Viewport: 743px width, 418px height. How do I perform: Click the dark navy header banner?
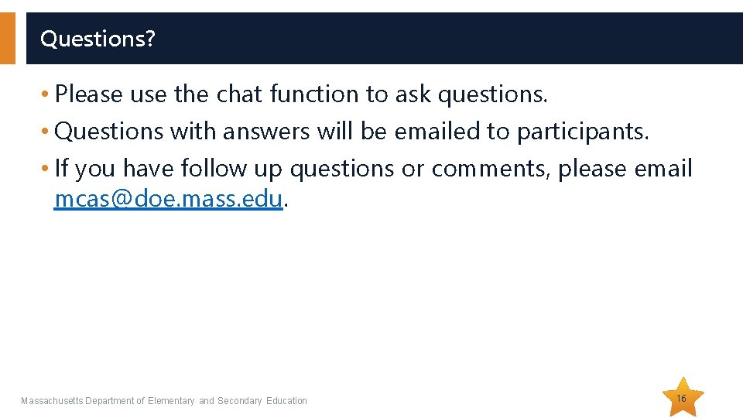click(x=385, y=38)
